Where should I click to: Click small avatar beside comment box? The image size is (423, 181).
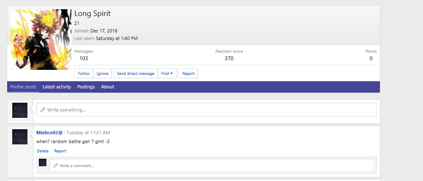pos(43,162)
